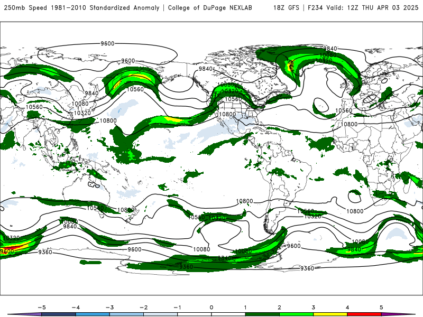Select the pale blue -2 to -1 colorbar segment
Viewport: 423px width, 317px height.
tap(161, 314)
